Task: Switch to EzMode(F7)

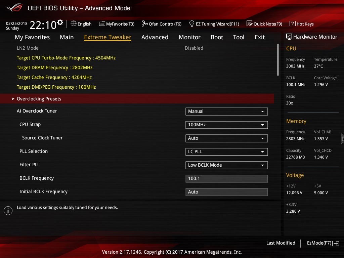Action: click(319, 243)
